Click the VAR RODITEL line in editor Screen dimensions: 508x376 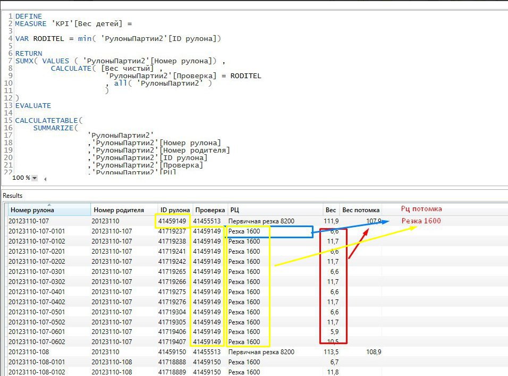tap(48, 39)
